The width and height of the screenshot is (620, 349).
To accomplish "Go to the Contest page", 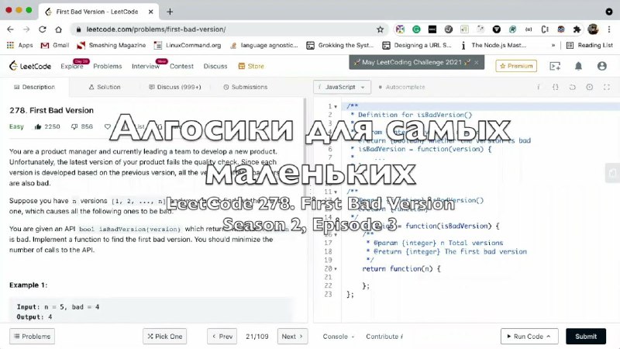I will (x=181, y=66).
